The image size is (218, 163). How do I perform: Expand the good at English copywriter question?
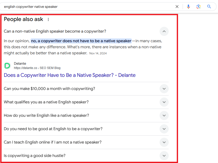coord(164,129)
